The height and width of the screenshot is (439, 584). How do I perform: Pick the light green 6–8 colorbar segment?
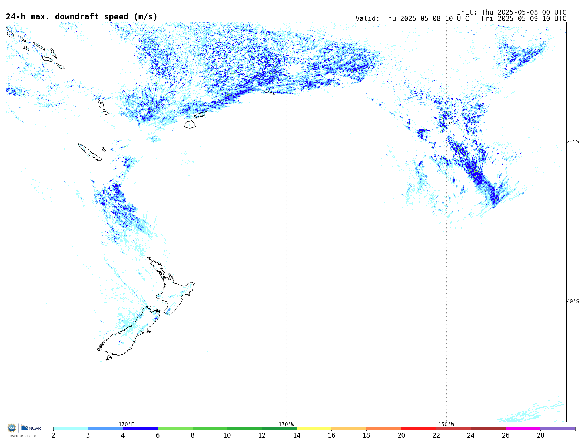point(175,429)
